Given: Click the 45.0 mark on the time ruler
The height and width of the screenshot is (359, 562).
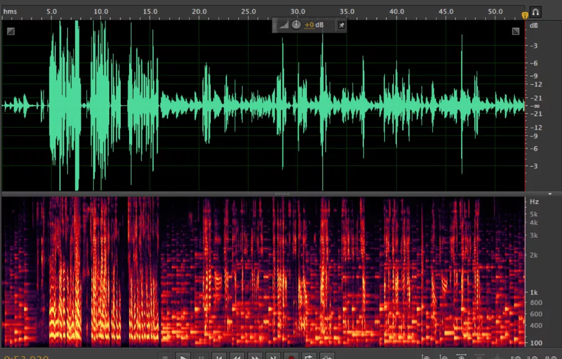Looking at the screenshot, I should tap(446, 11).
